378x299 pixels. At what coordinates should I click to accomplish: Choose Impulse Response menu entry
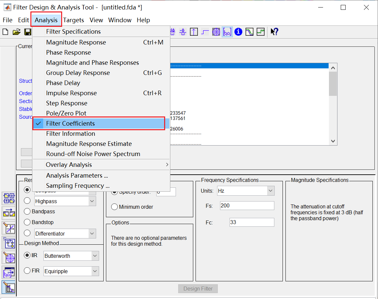pyautogui.click(x=101, y=93)
